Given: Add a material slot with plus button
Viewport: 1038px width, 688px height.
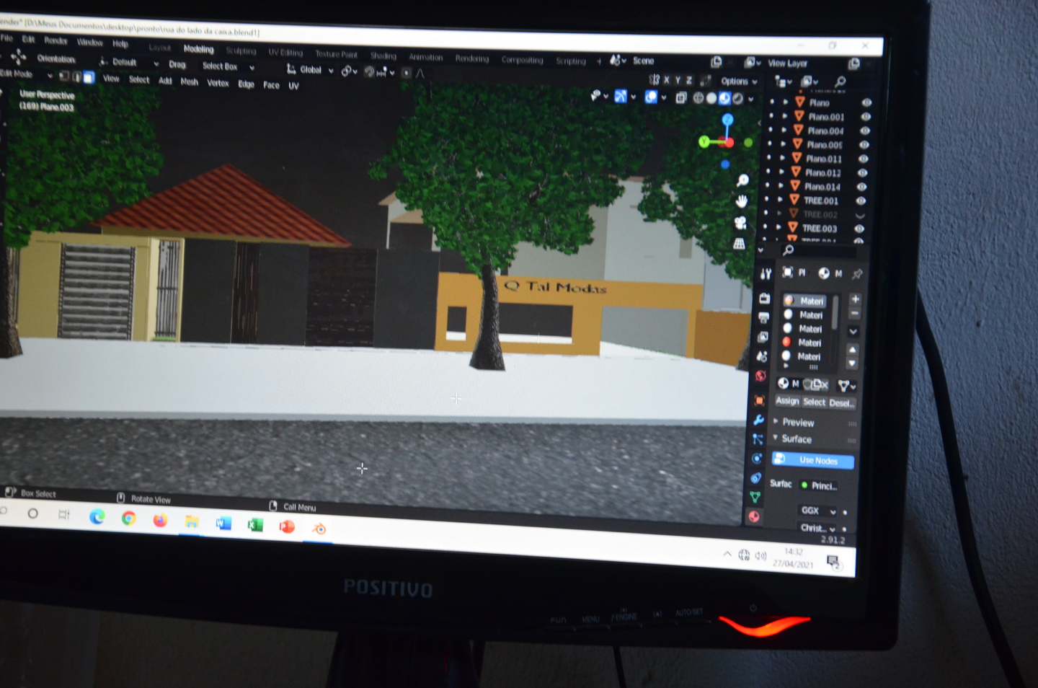Looking at the screenshot, I should click(855, 299).
